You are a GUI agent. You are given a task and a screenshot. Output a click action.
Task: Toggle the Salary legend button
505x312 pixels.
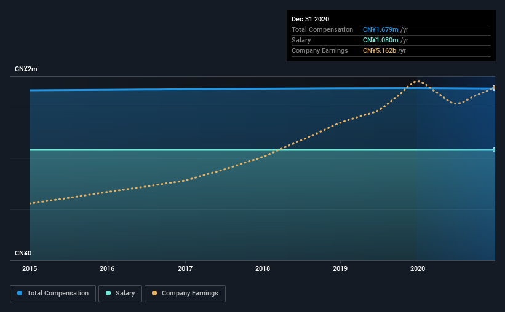tap(120, 294)
